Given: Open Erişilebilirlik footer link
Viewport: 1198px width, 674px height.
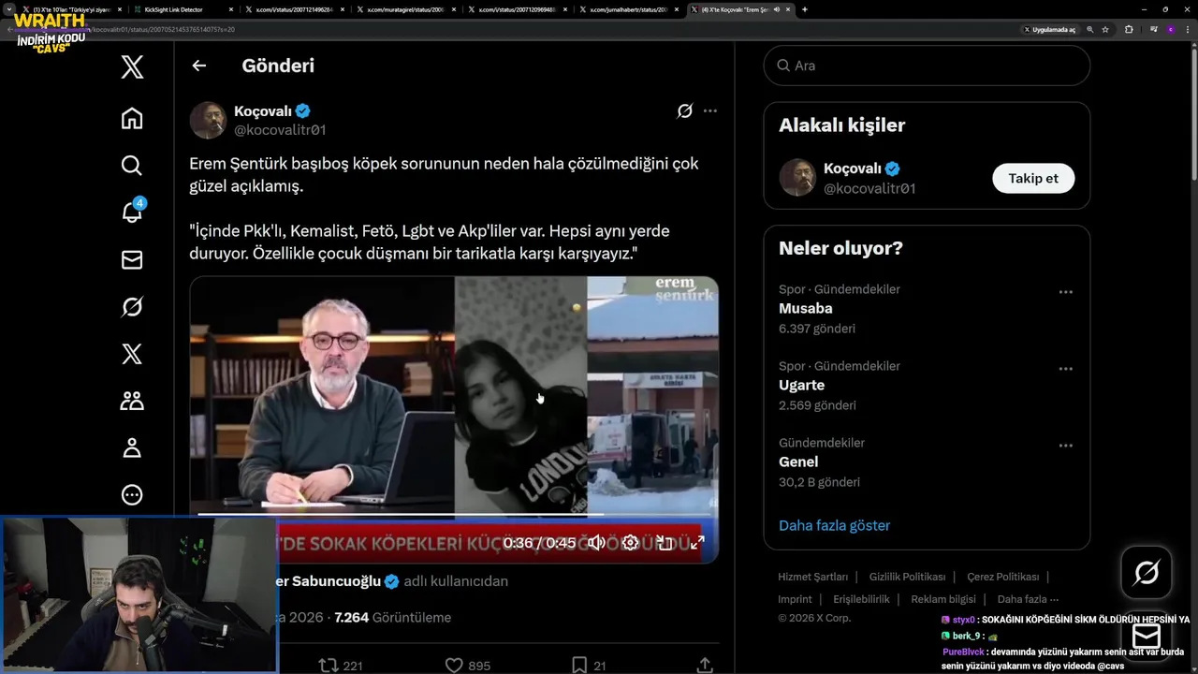Looking at the screenshot, I should pos(861,599).
